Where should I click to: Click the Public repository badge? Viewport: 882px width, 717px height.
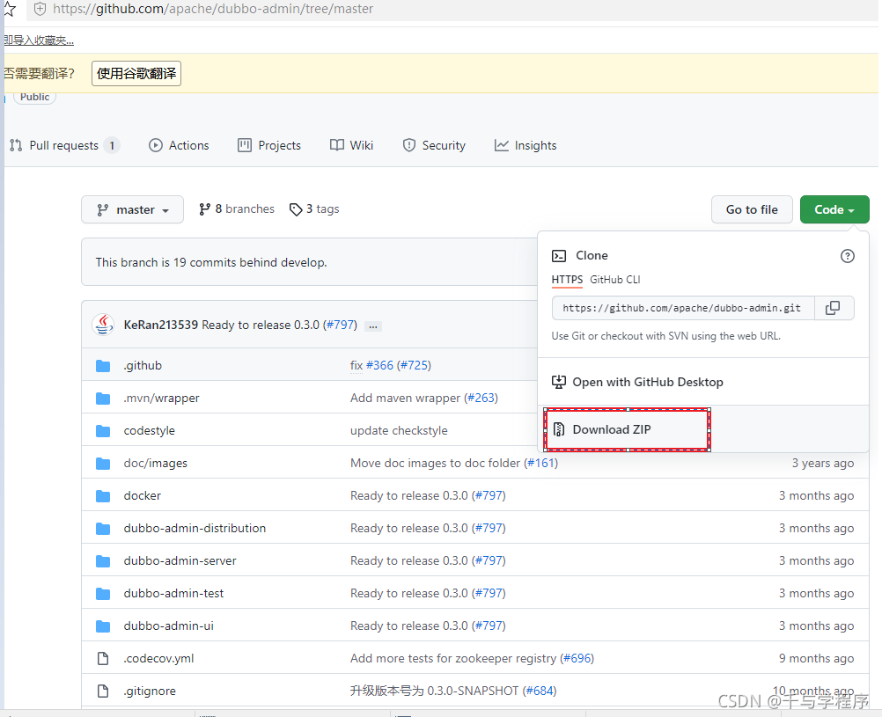[35, 98]
